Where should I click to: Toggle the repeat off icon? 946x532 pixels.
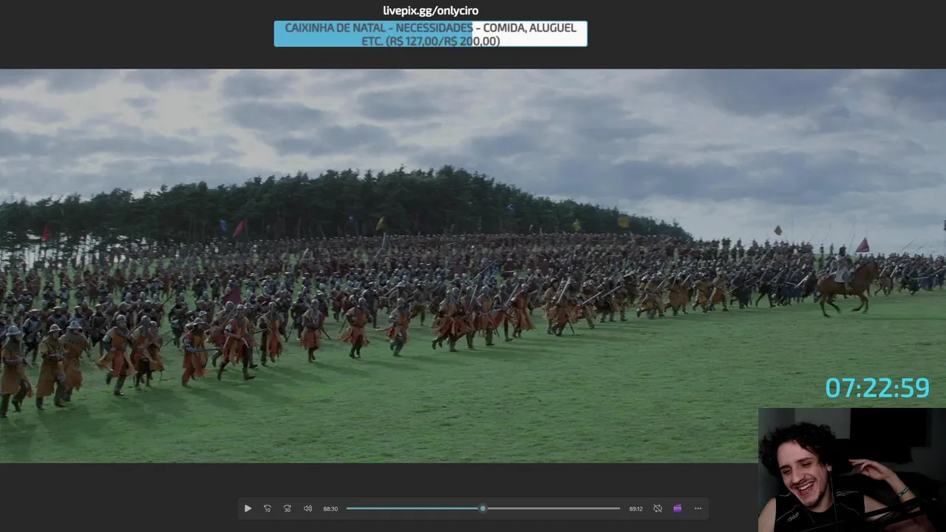[658, 508]
